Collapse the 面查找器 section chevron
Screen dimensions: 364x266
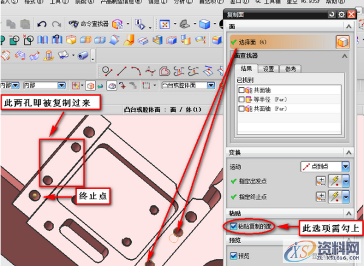tap(345, 56)
